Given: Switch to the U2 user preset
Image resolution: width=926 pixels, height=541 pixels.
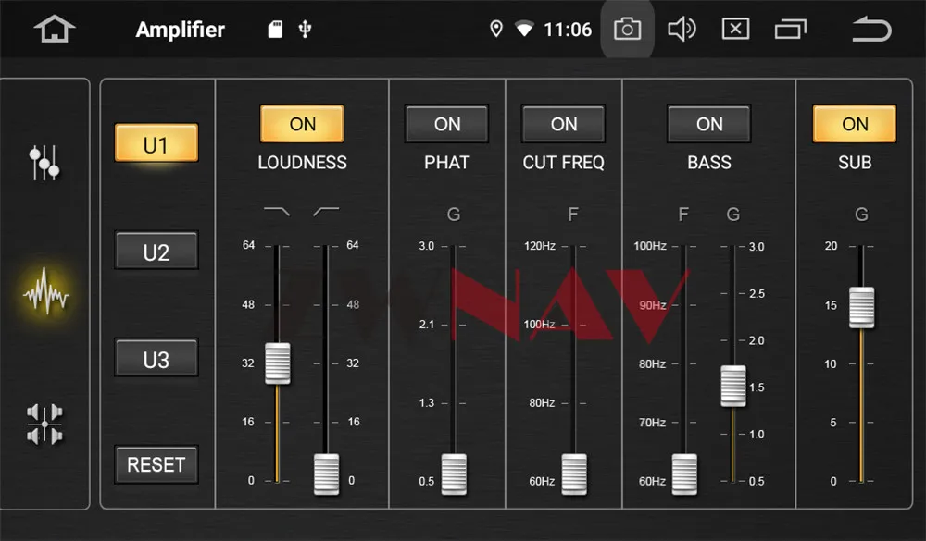Looking at the screenshot, I should (x=156, y=251).
